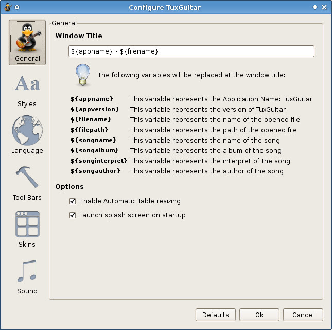Screen dimensions: 332x330
Task: Open the Language globe settings
Action: click(x=27, y=135)
